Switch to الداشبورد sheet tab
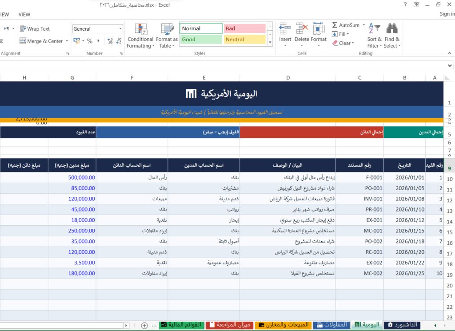This screenshot has width=455, height=331. pyautogui.click(x=402, y=325)
